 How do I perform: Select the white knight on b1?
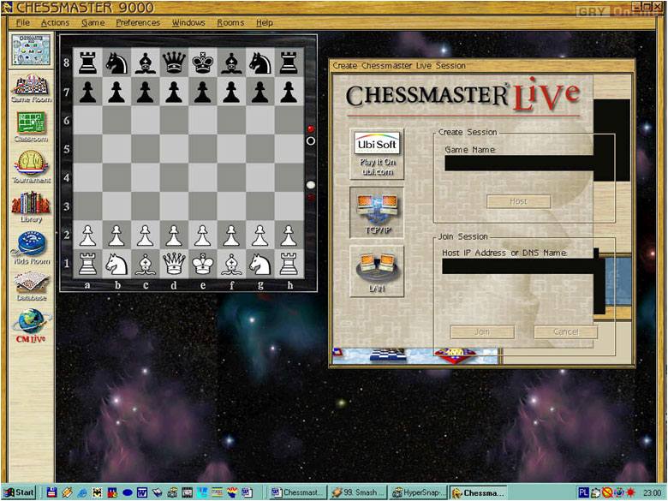click(116, 264)
